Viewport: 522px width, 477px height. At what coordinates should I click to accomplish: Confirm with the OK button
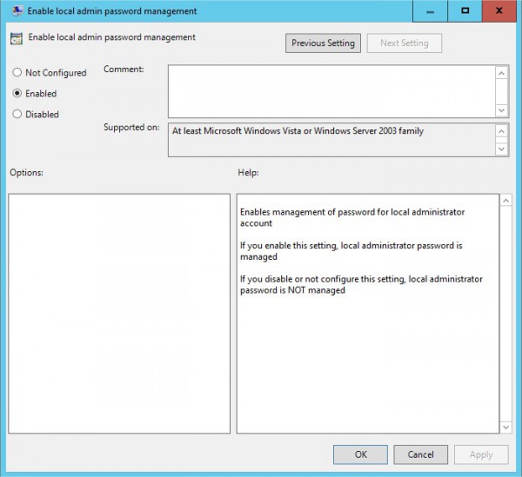pyautogui.click(x=360, y=454)
